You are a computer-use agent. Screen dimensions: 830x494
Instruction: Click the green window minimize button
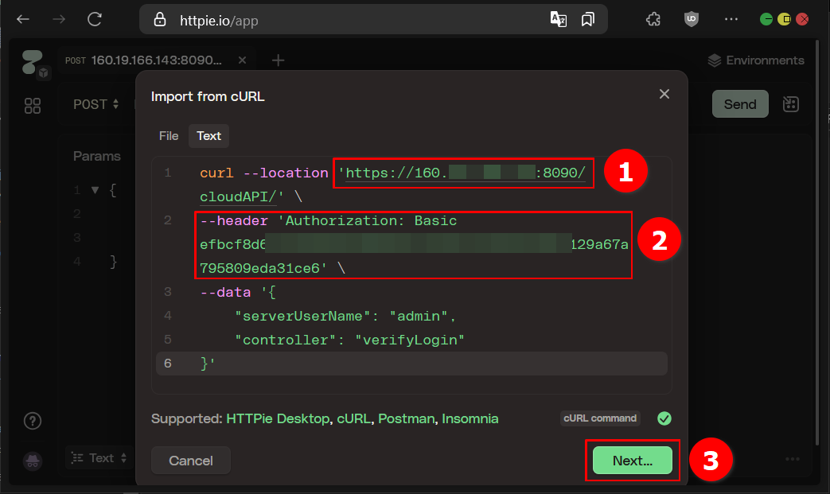[x=766, y=20]
